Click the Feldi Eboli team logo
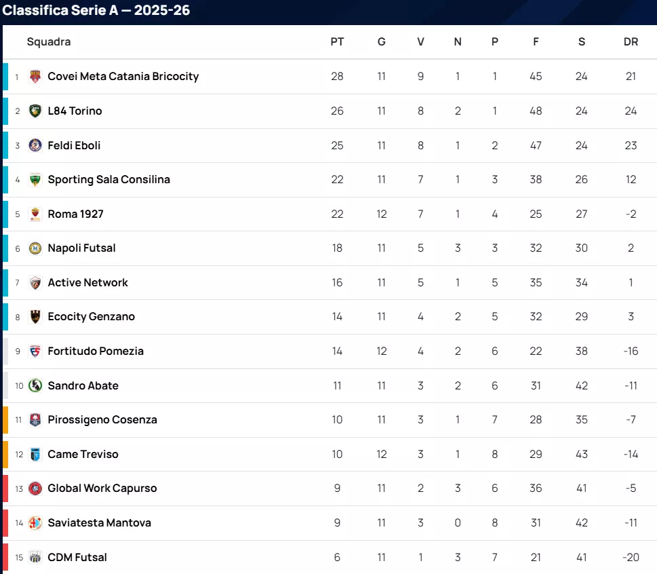This screenshot has width=657, height=574. pos(35,145)
